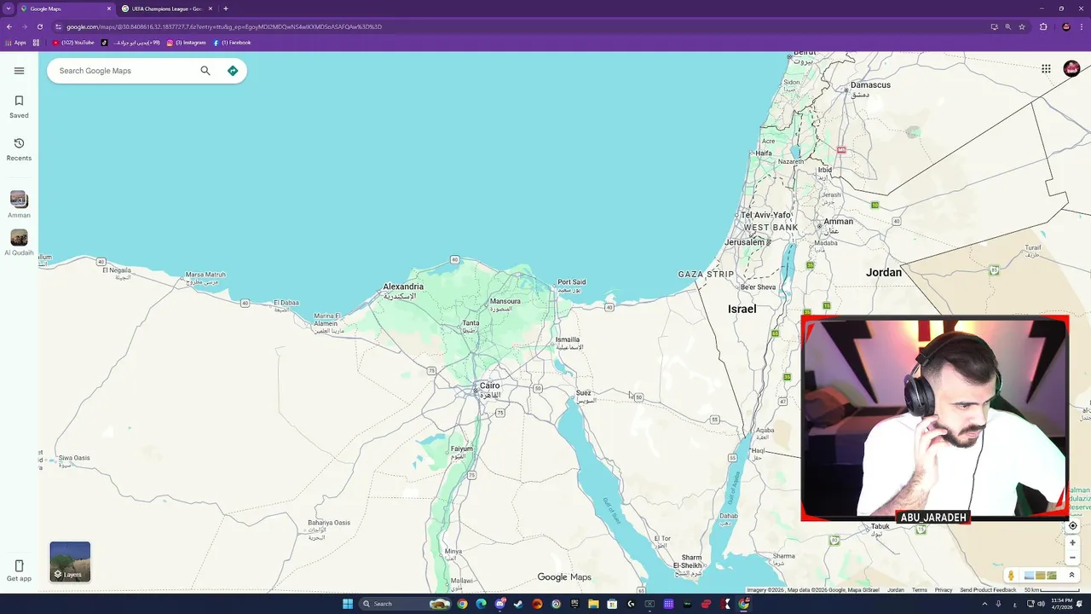Open the volume control in system tray
The height and width of the screenshot is (614, 1091).
click(x=1042, y=604)
